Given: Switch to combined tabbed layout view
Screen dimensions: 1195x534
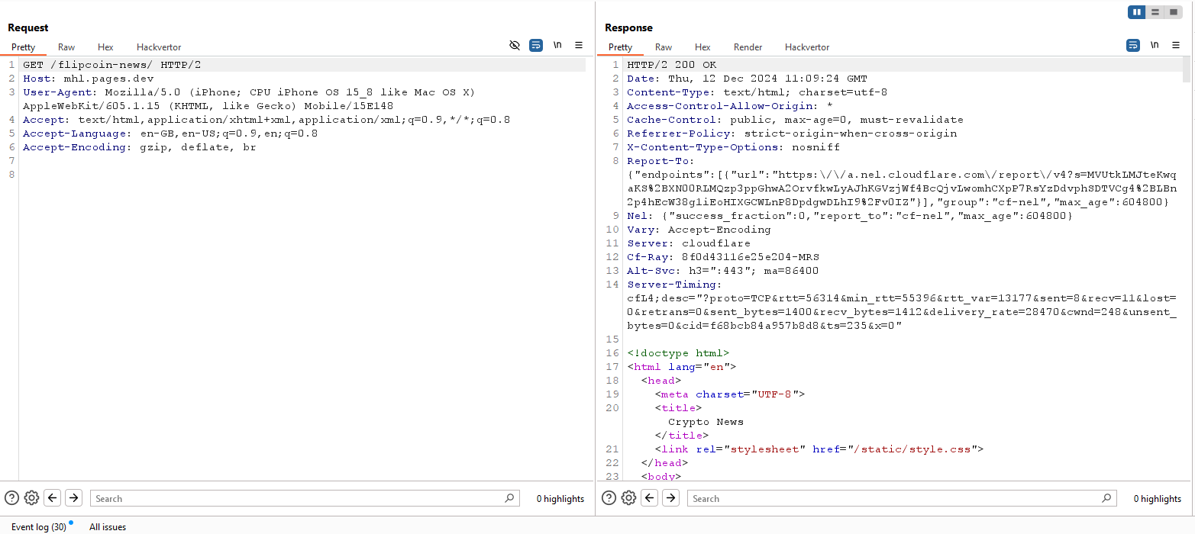Looking at the screenshot, I should pos(1173,12).
